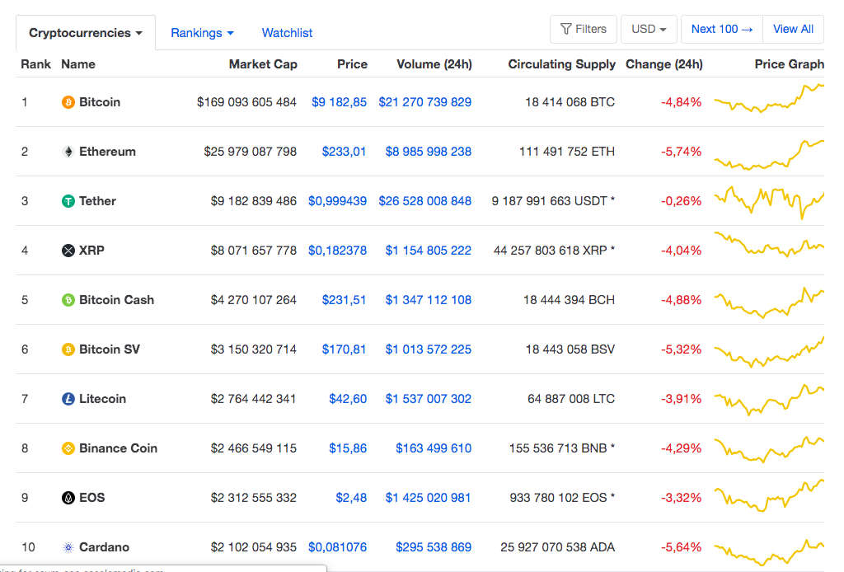This screenshot has width=844, height=572.
Task: Click the View All button
Action: point(793,29)
